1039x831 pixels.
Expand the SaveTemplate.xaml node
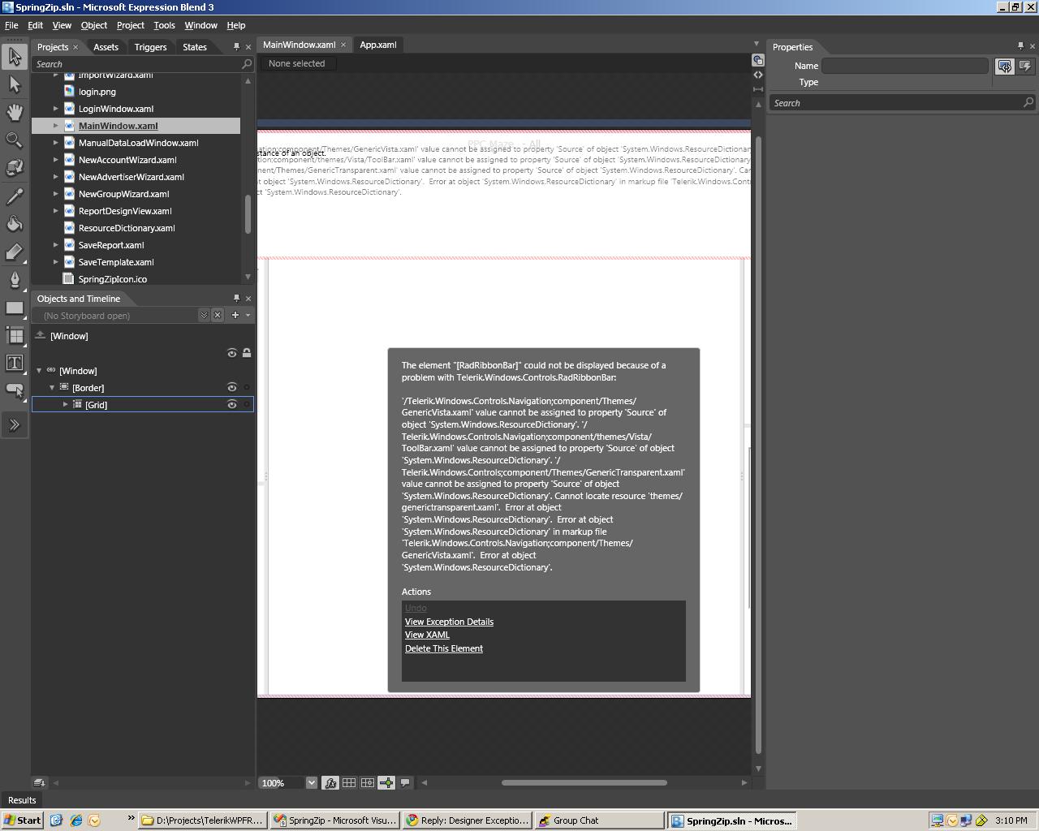(56, 262)
